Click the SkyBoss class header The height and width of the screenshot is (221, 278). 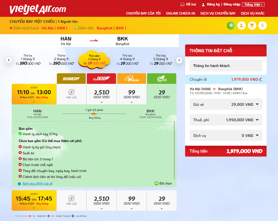tap(101, 79)
